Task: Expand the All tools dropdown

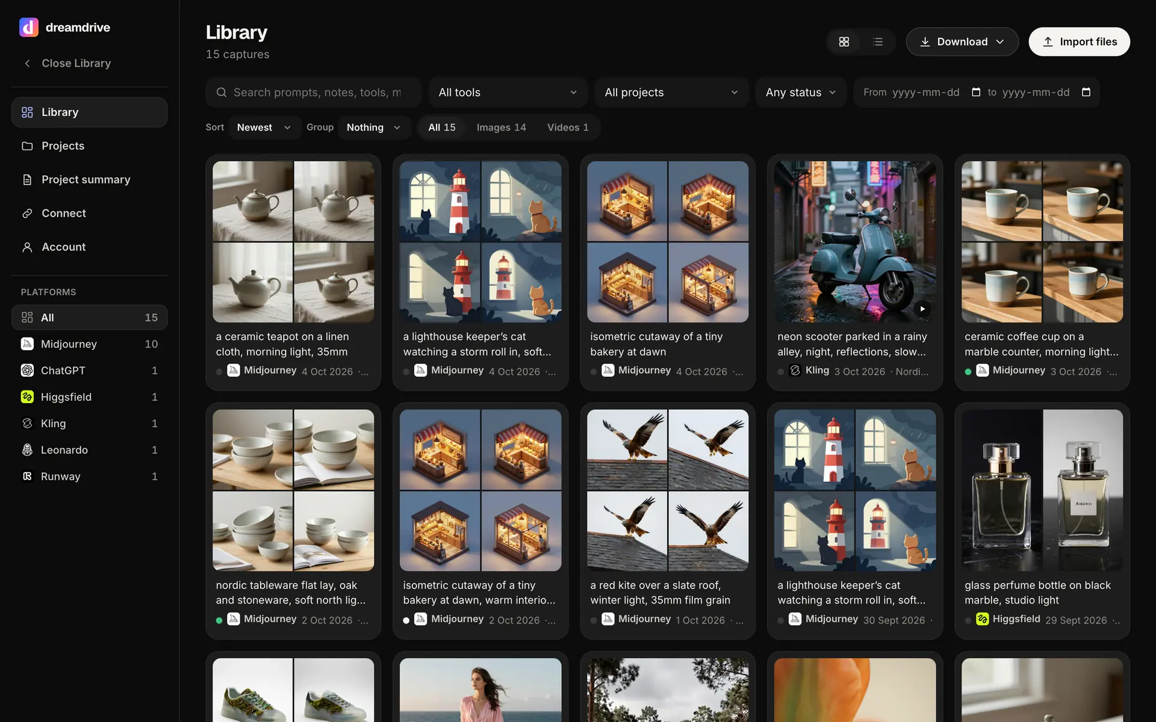Action: [508, 92]
